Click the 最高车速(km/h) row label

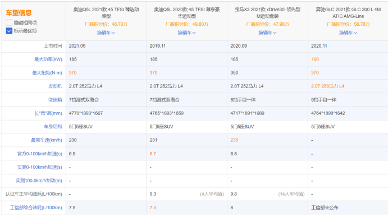click(46, 140)
